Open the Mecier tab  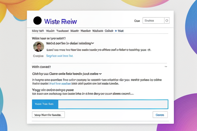click(x=86, y=31)
